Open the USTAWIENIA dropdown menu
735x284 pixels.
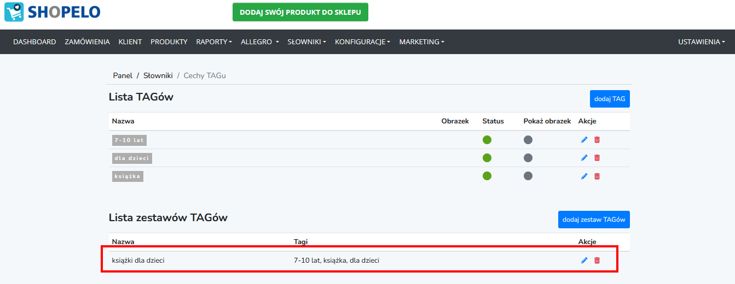point(702,42)
